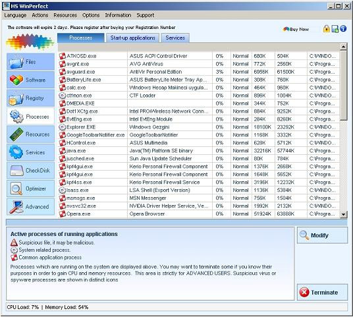353x317 pixels.
Task: Open the Options menu
Action: (x=91, y=15)
